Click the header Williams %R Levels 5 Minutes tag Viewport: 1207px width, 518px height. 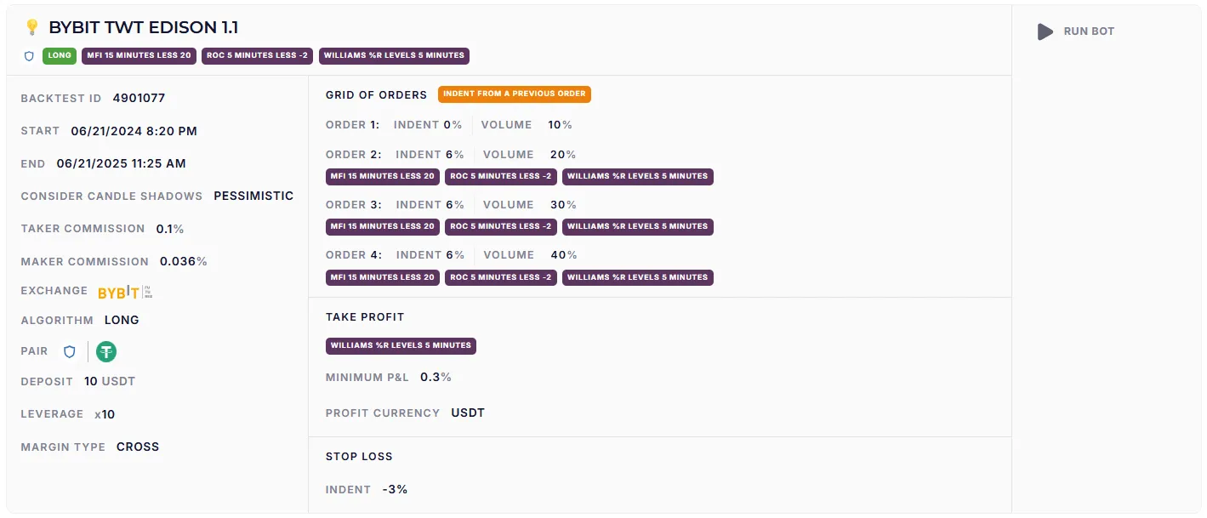[x=394, y=56]
